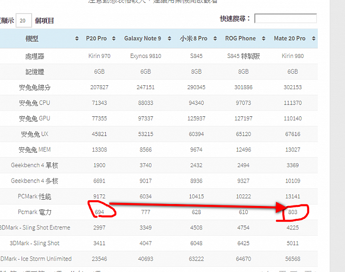Image resolution: width=345 pixels, height=272 pixels.
Task: Click the 快速搜尋 search input field
Action: point(286,18)
